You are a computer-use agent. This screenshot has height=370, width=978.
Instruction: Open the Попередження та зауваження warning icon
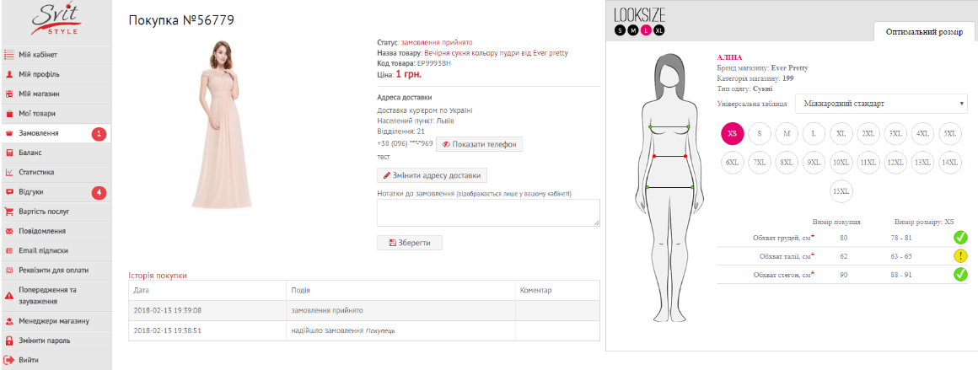(9, 296)
